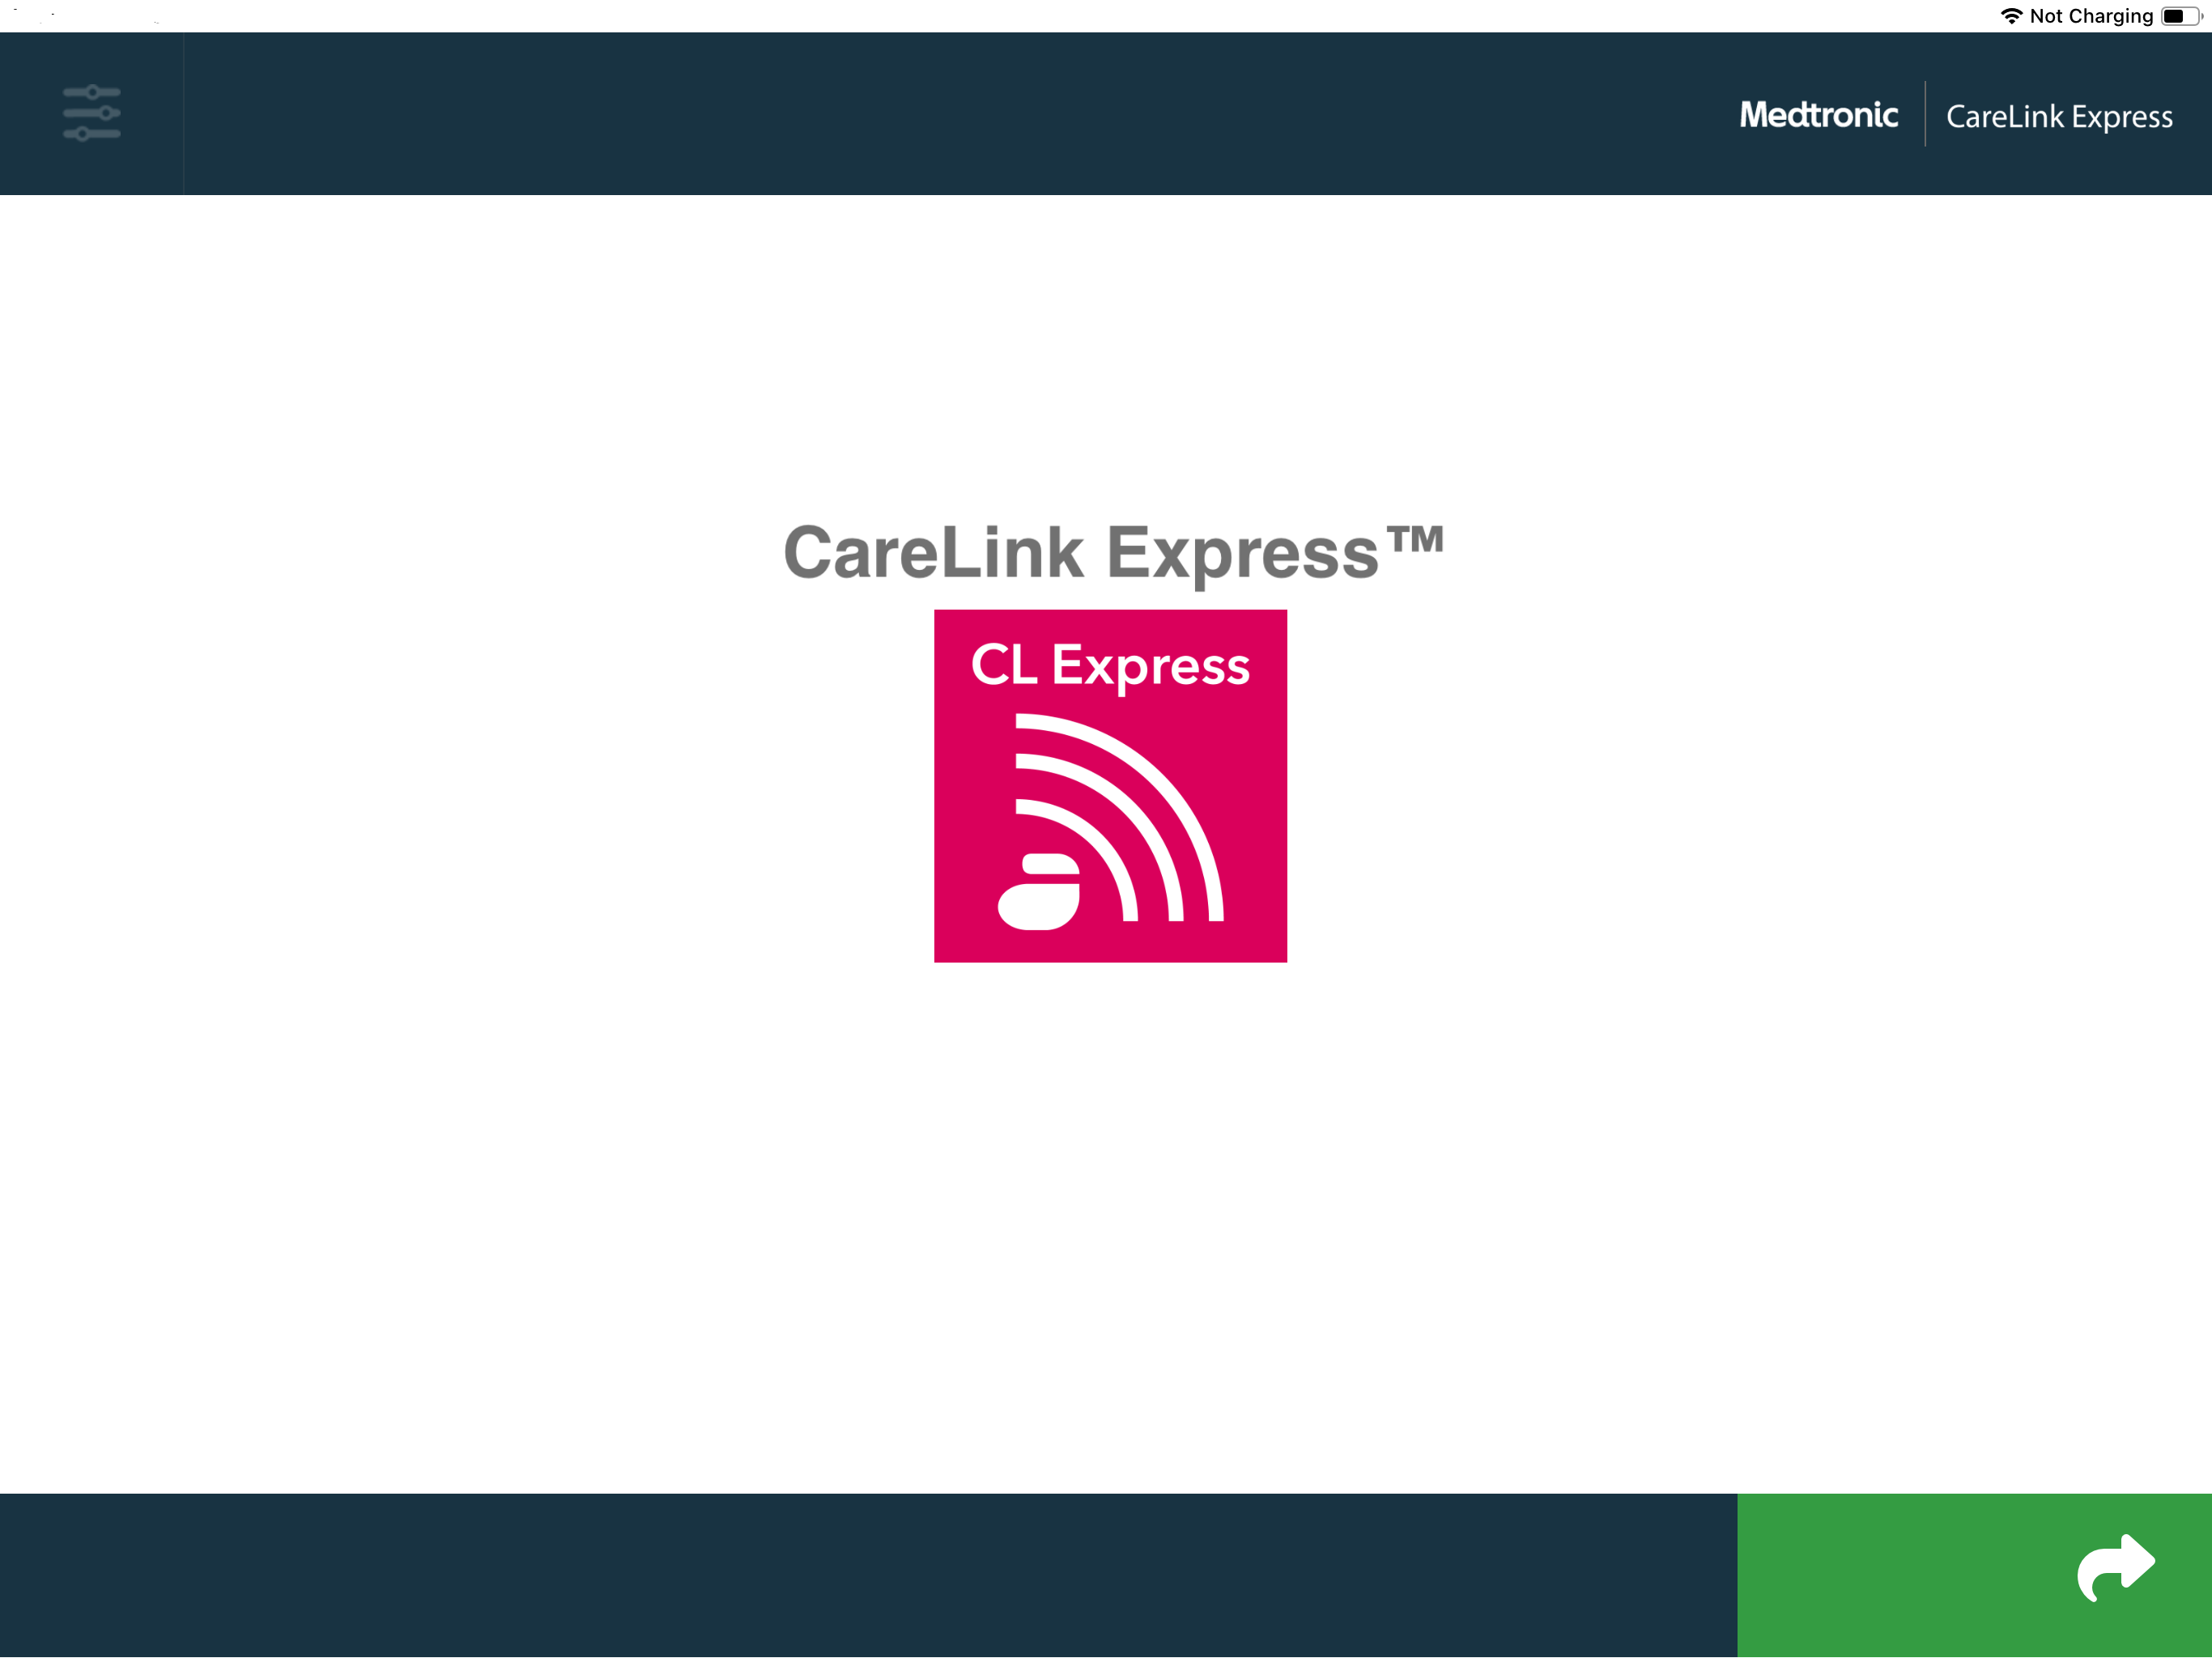This screenshot has width=2212, height=1658.
Task: Tap the Wi-Fi status icon
Action: click(2011, 16)
